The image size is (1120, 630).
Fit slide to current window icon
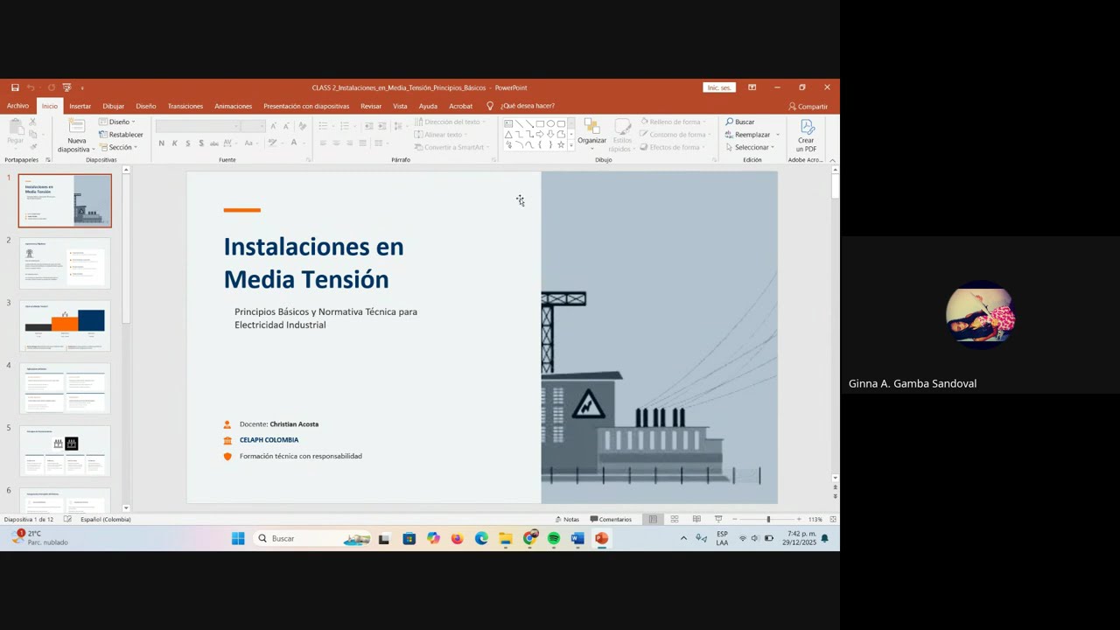(x=833, y=519)
